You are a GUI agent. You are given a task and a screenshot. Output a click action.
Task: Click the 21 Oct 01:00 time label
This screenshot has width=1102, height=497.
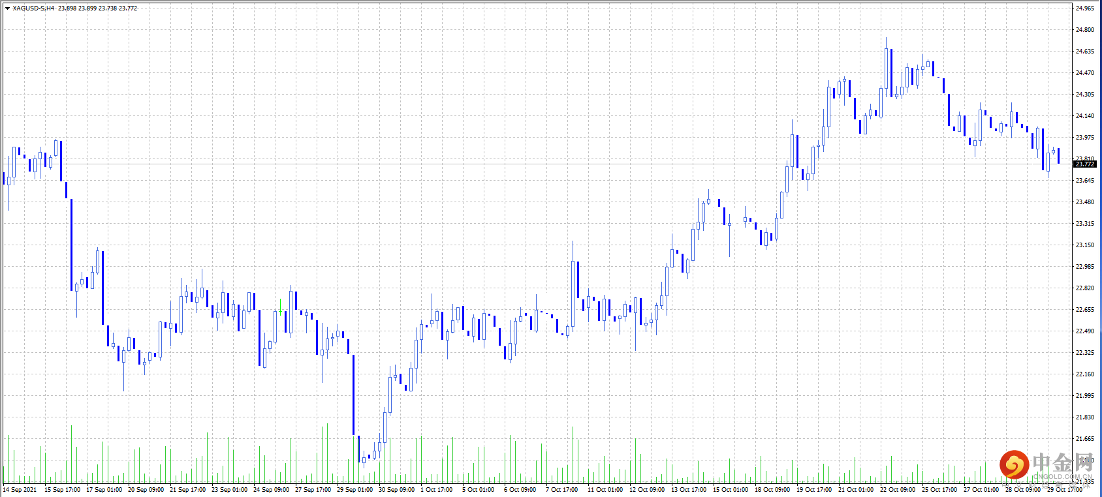[x=856, y=490]
